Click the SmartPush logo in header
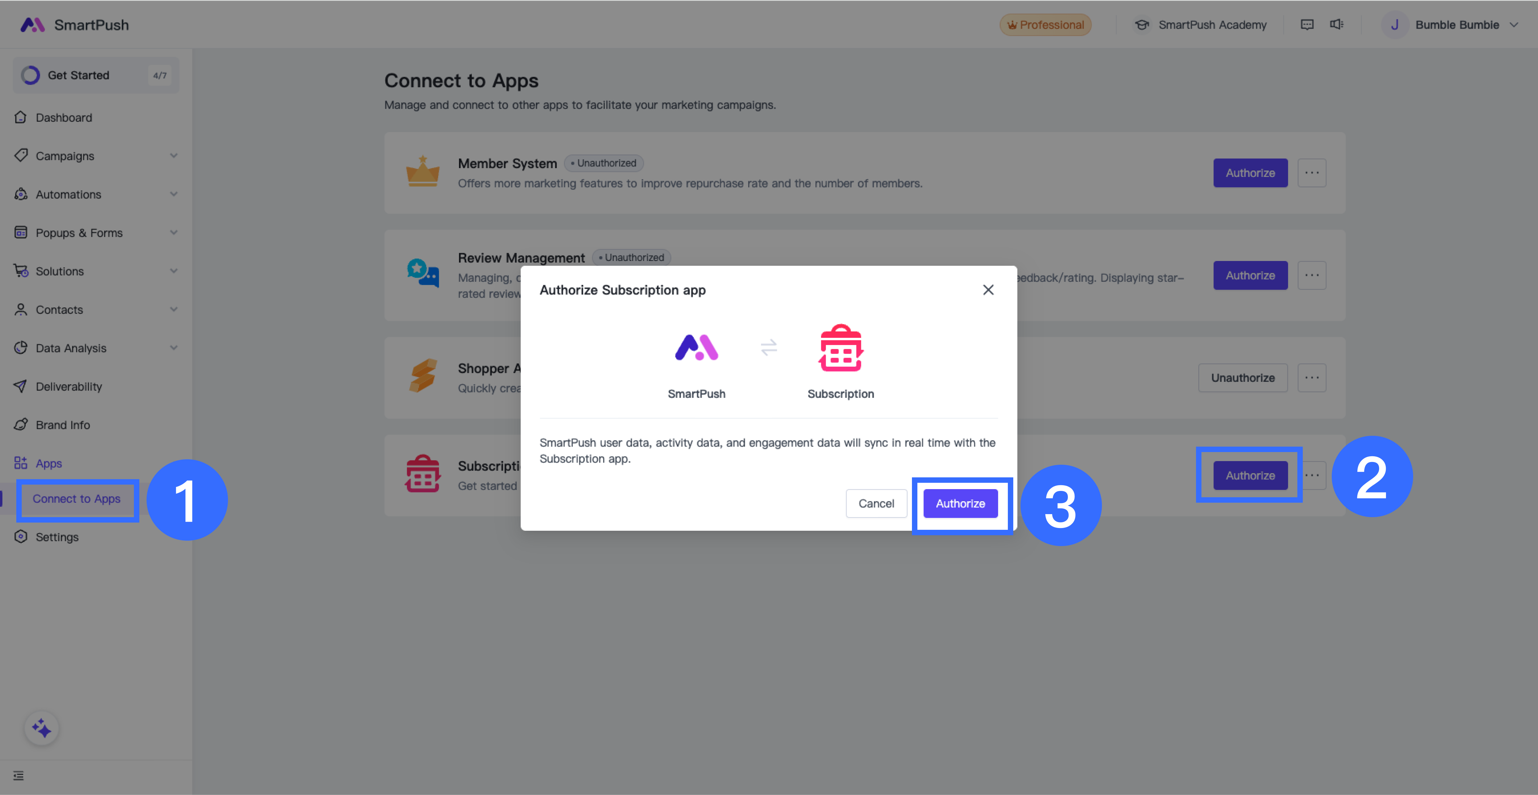Image resolution: width=1538 pixels, height=795 pixels. (33, 24)
